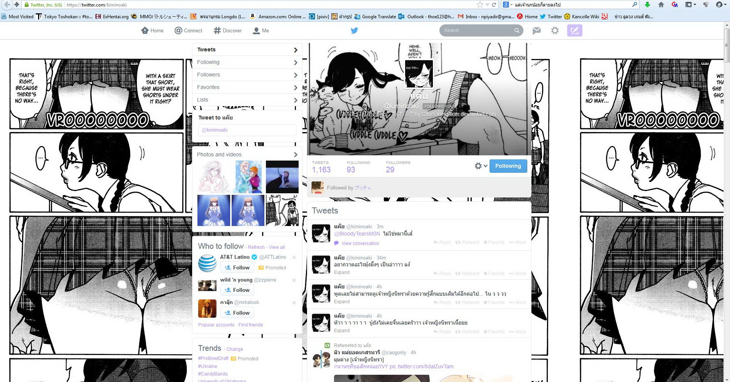This screenshot has height=382, width=730.
Task: Open the Gmail Inbox bookmark
Action: click(x=486, y=16)
